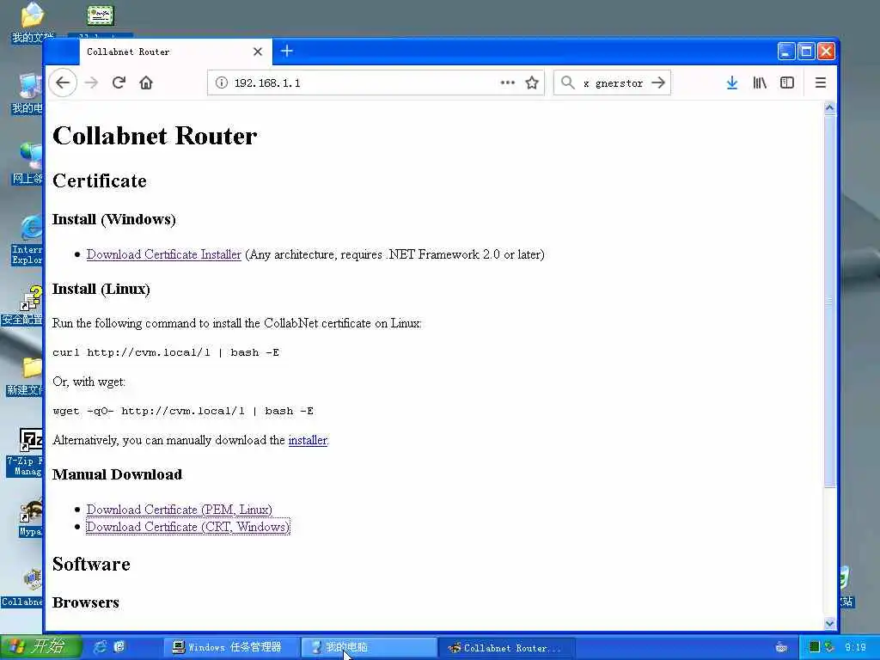The height and width of the screenshot is (660, 880).
Task: Click the scrollbar down arrow
Action: (829, 623)
